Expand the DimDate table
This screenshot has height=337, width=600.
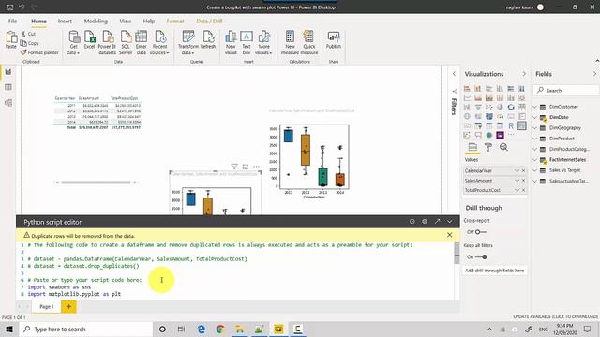(x=535, y=117)
